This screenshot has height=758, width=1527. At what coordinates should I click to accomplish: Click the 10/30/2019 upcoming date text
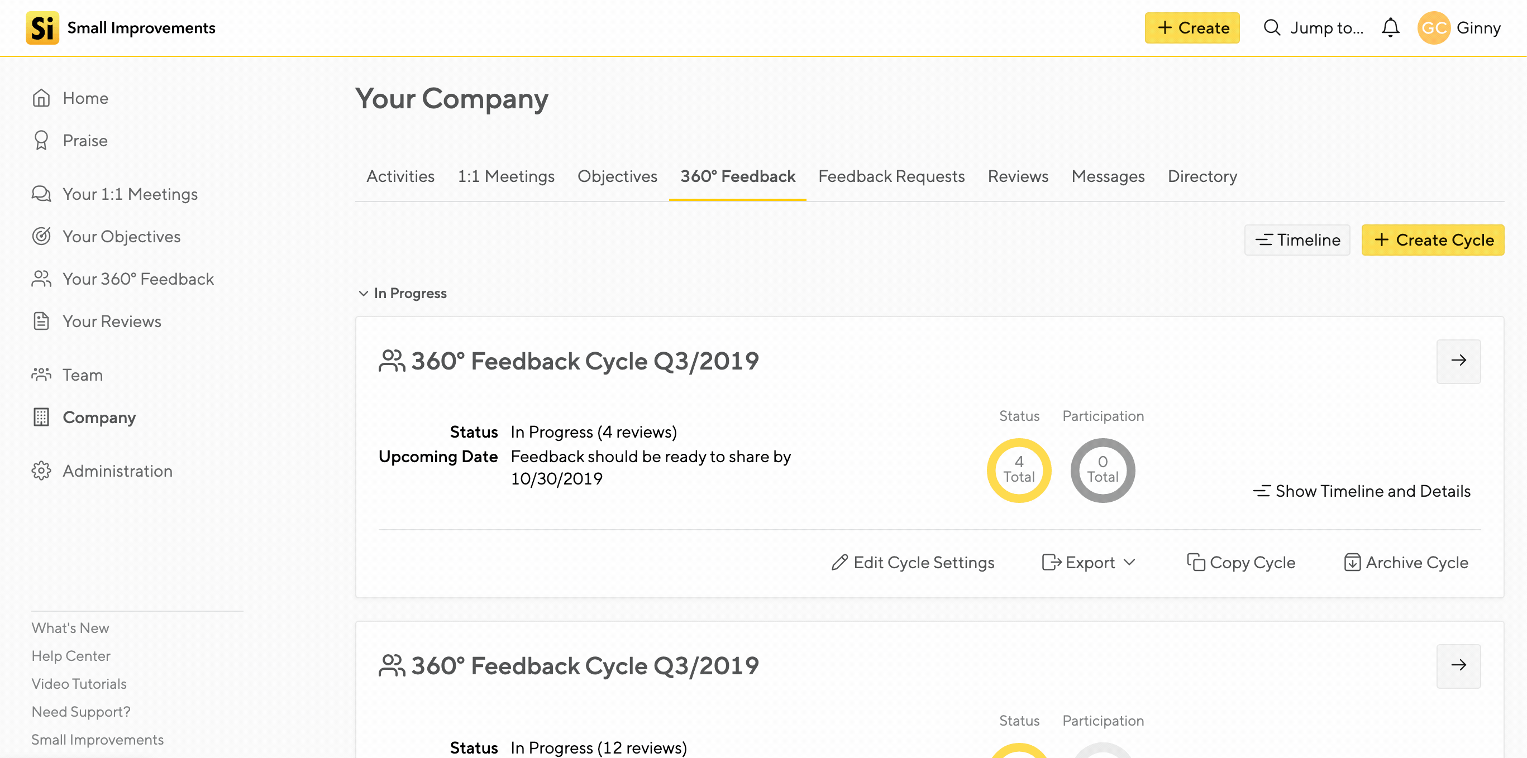coord(556,478)
